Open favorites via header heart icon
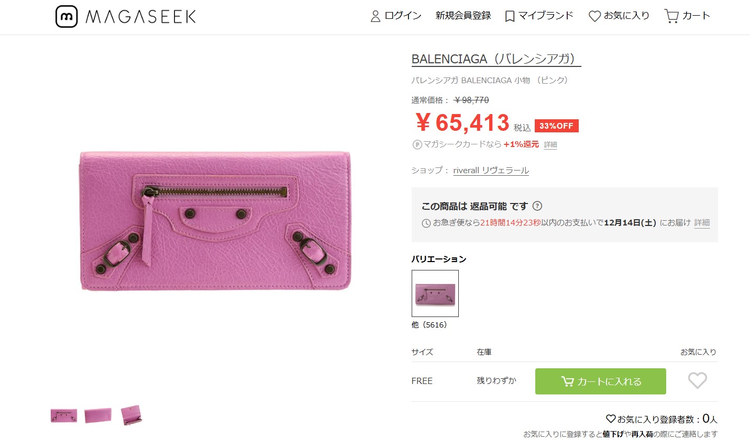 tap(594, 16)
